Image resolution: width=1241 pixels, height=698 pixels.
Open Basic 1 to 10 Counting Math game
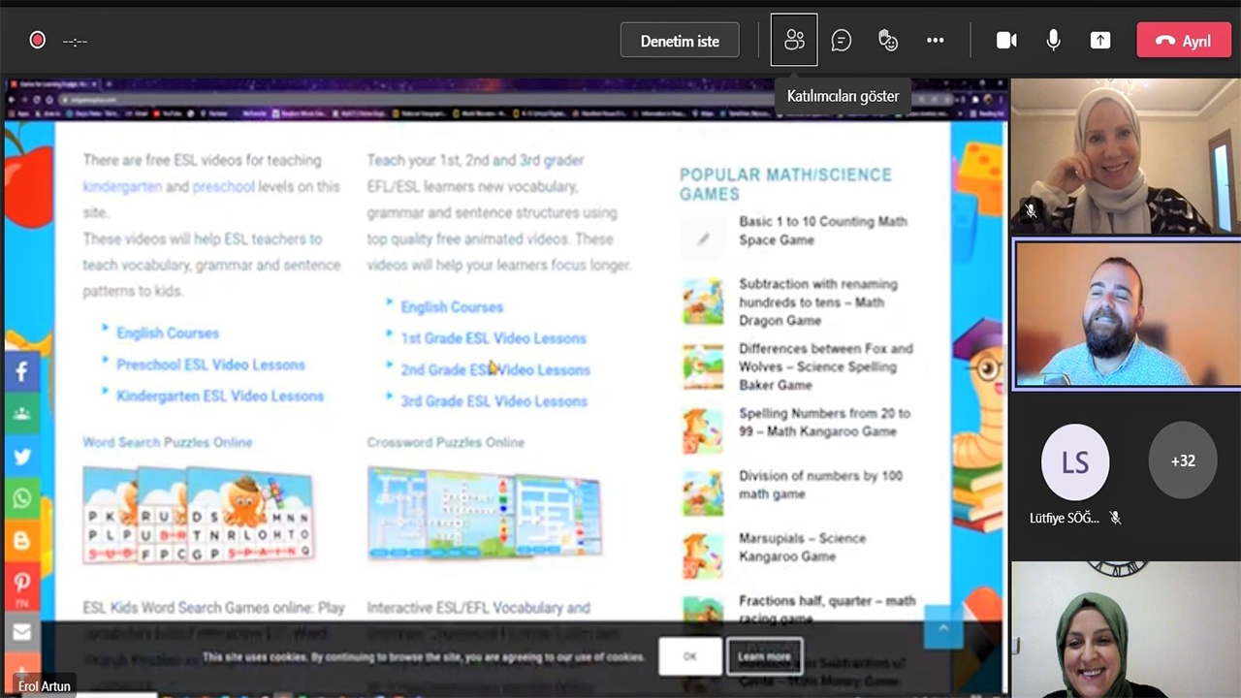point(823,230)
